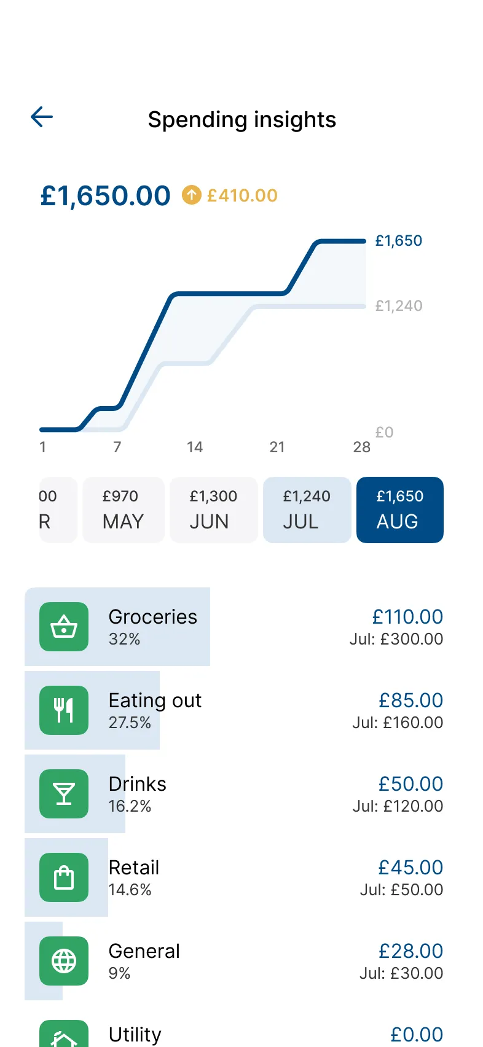Click the orange up-arrow increase indicator

coord(192,195)
